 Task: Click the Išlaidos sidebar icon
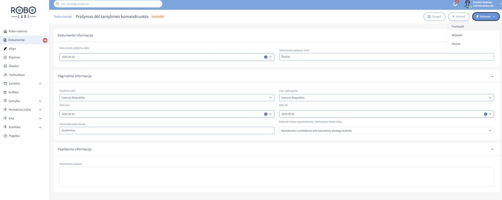pyautogui.click(x=5, y=66)
